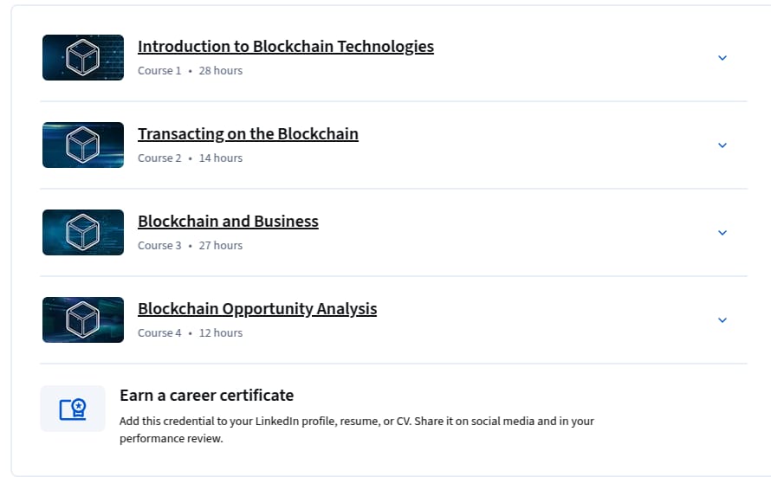Follow the Blockchain and Business course link
771x477 pixels.
[228, 221]
